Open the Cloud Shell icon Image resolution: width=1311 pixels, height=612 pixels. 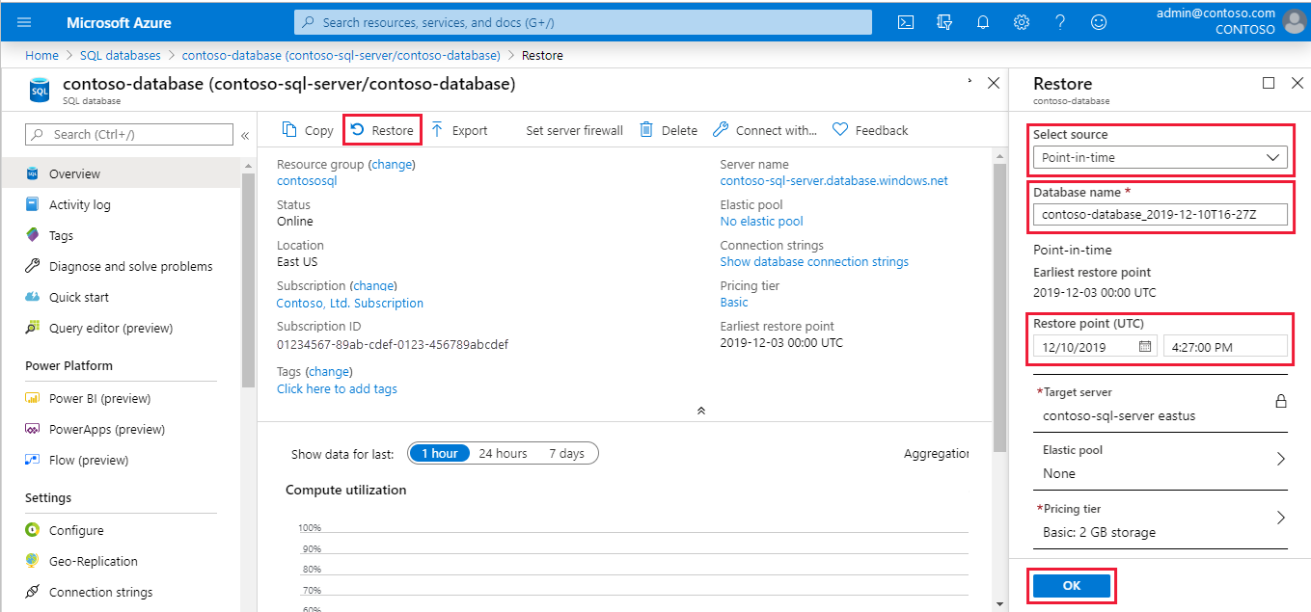click(x=906, y=22)
